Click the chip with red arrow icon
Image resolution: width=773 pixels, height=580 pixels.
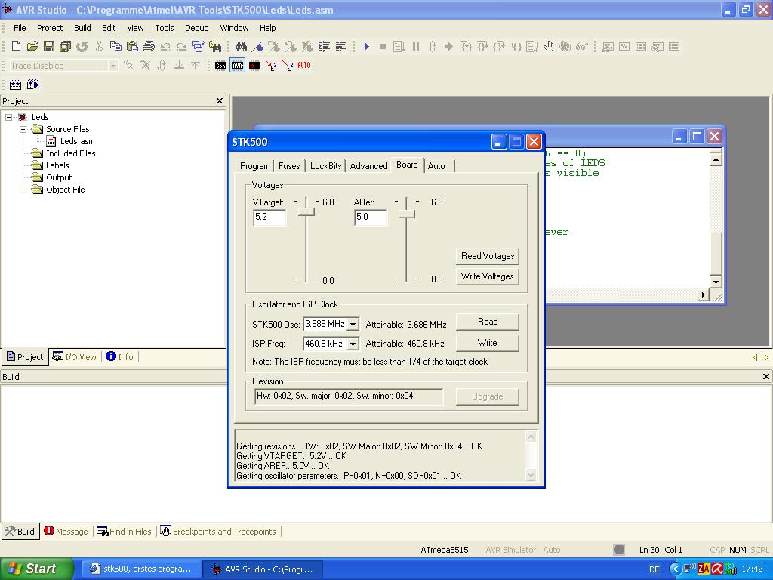point(254,65)
